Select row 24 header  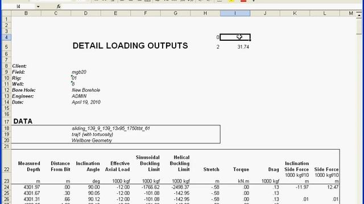(x=6, y=187)
